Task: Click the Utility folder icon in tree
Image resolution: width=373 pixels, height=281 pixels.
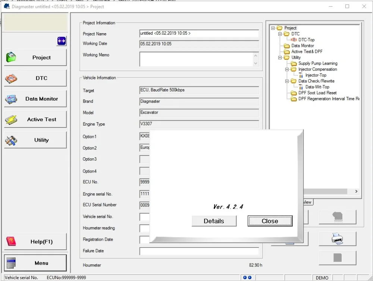Action: click(286, 57)
